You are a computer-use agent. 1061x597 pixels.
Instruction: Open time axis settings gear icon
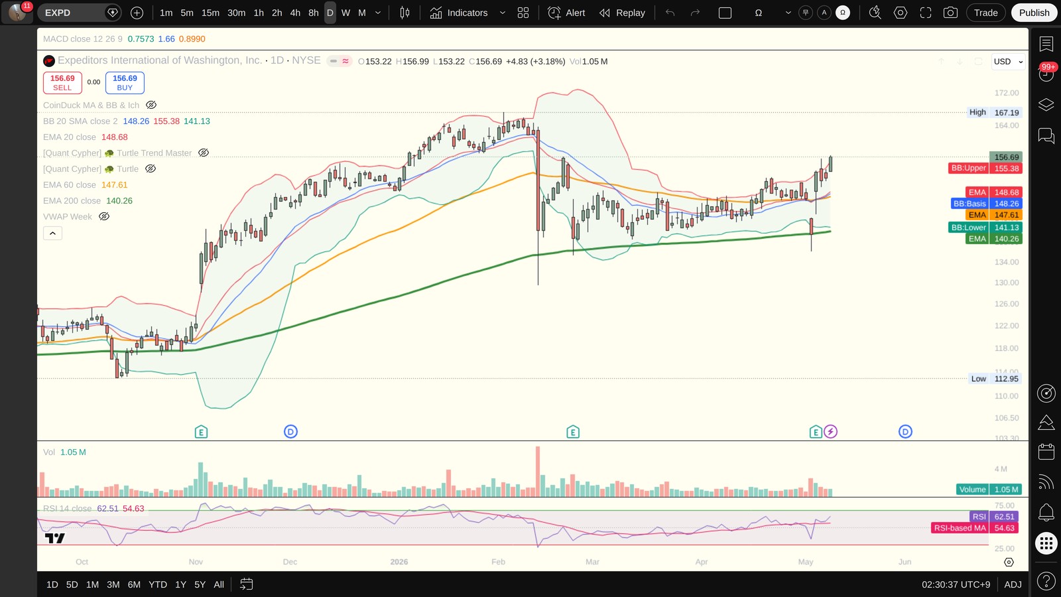1009,562
